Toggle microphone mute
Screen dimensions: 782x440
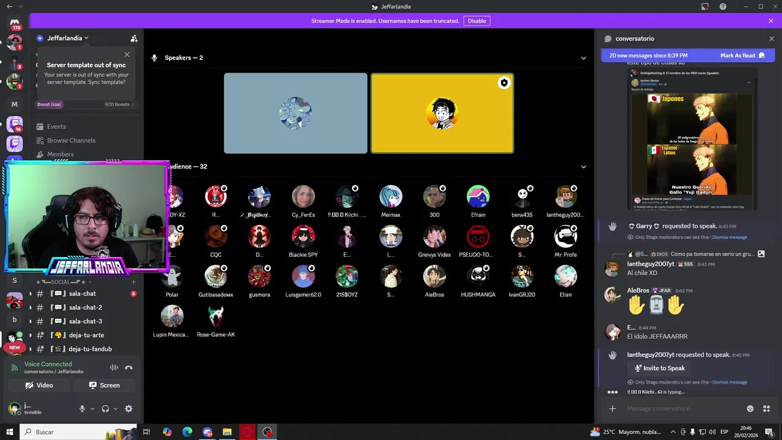[x=82, y=409]
